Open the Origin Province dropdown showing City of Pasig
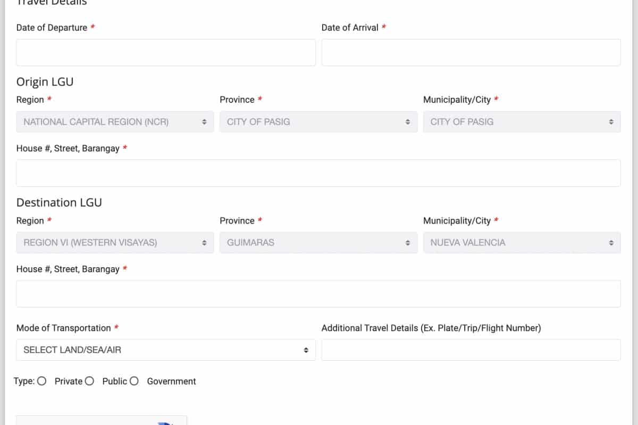Image resolution: width=638 pixels, height=425 pixels. pos(318,122)
